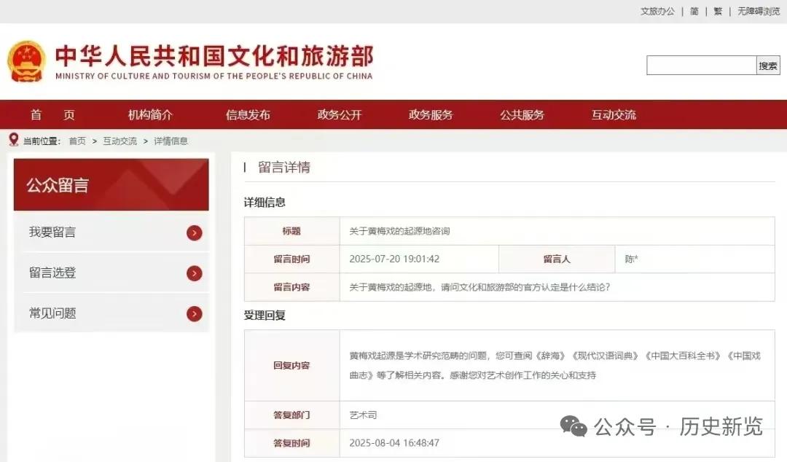Click the 回复内容 label cell

[x=291, y=366]
